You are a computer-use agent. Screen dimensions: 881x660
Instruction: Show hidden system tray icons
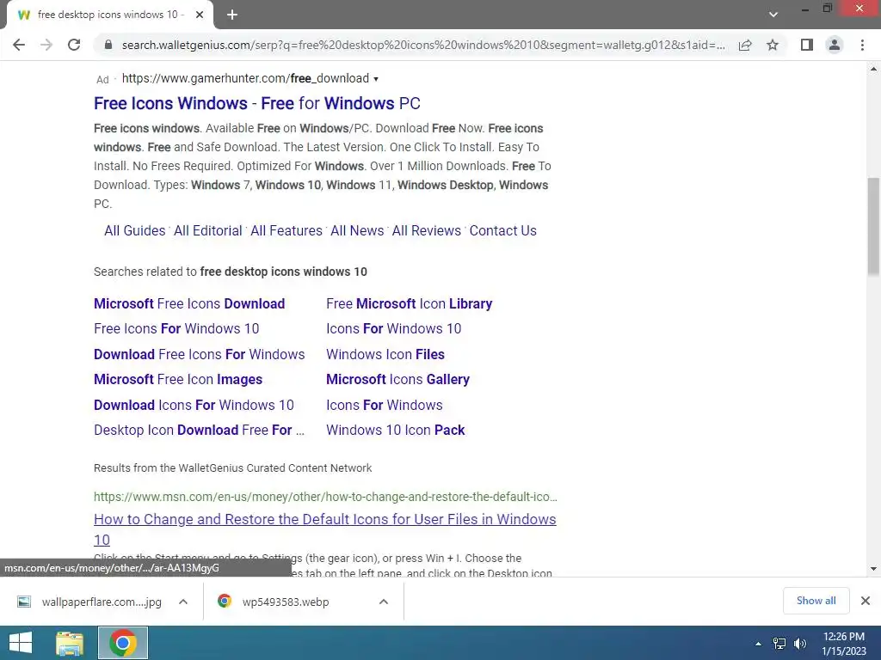point(759,644)
